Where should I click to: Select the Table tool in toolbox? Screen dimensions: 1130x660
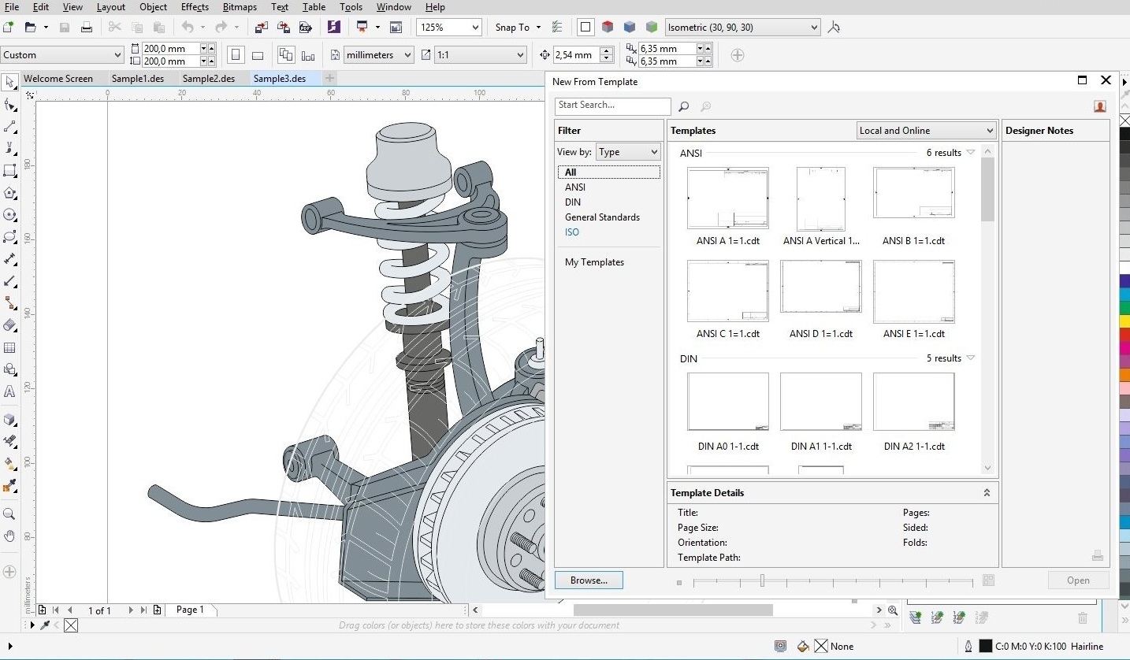tap(9, 347)
